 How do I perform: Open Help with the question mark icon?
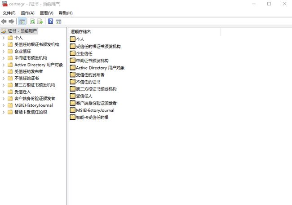point(50,22)
